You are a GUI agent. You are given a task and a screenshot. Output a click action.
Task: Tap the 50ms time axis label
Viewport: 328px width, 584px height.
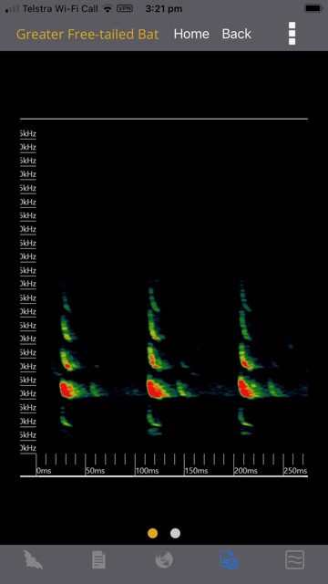[95, 471]
